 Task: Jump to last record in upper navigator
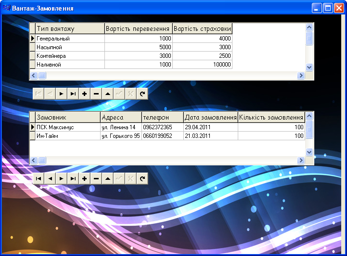(73, 94)
